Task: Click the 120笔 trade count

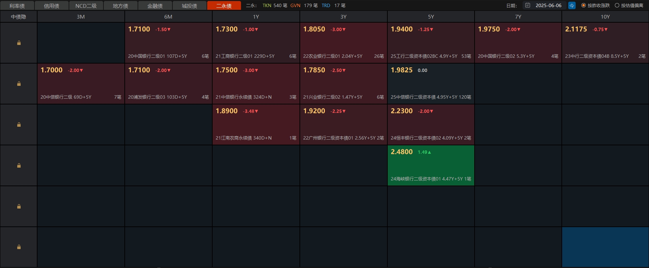Action: 465,97
